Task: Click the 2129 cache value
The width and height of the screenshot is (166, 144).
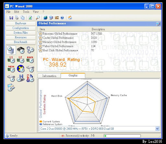Action: (x=94, y=38)
